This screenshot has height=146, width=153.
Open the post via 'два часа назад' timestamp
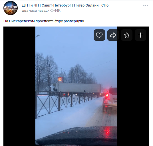35,11
